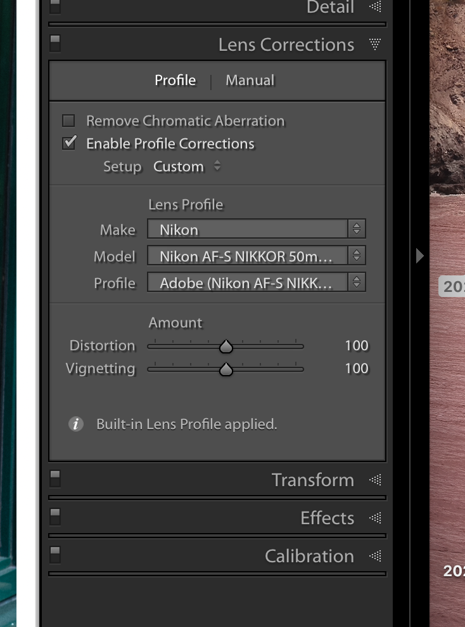This screenshot has height=627, width=465.
Task: Click the 'Lens Profile' section heading
Action: 186,205
